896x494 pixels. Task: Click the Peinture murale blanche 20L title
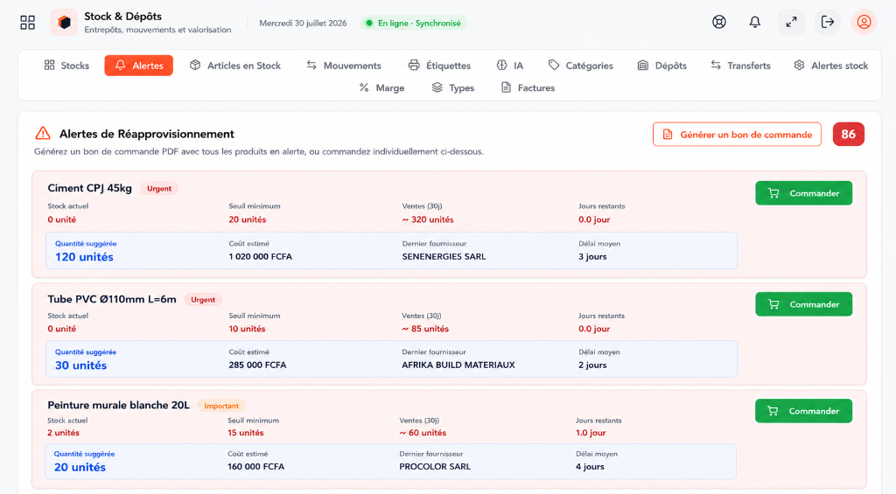tap(118, 406)
